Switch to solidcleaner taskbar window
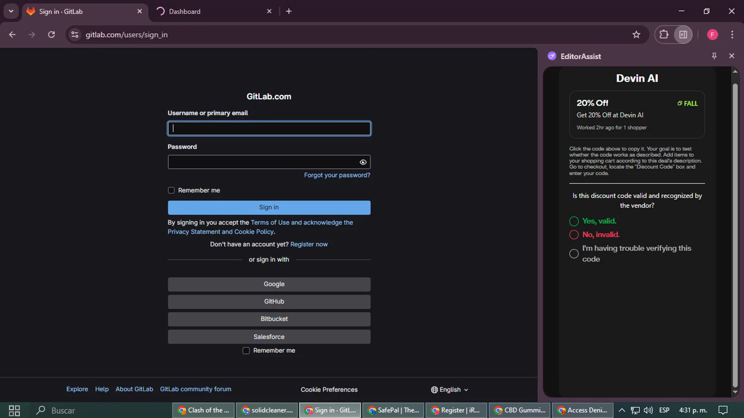Viewport: 744px width, 418px height. pyautogui.click(x=267, y=410)
